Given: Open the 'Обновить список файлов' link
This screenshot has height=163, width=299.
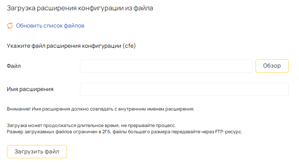Looking at the screenshot, I should pyautogui.click(x=50, y=26).
